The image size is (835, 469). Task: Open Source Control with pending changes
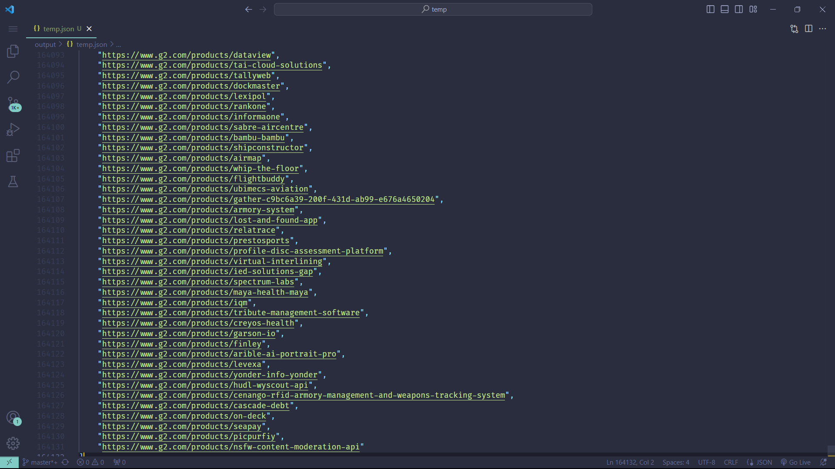click(13, 103)
